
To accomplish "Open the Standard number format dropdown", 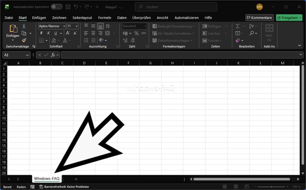I will click(x=145, y=26).
